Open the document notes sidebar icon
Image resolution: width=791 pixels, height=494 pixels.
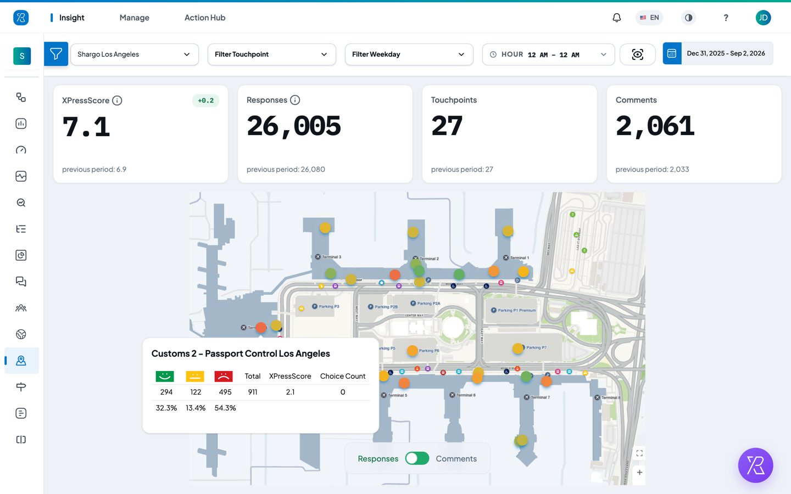(21, 413)
